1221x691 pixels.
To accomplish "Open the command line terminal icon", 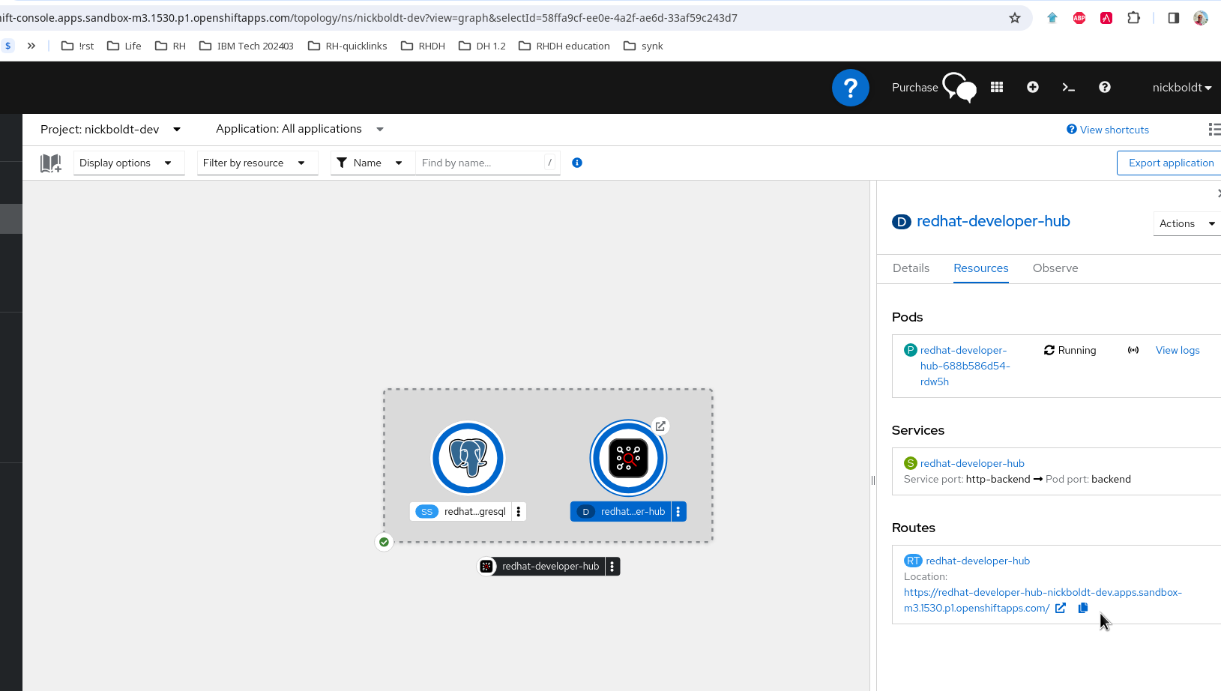I will point(1068,88).
